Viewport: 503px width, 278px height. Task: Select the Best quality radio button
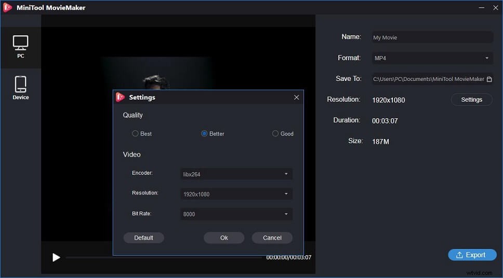135,134
